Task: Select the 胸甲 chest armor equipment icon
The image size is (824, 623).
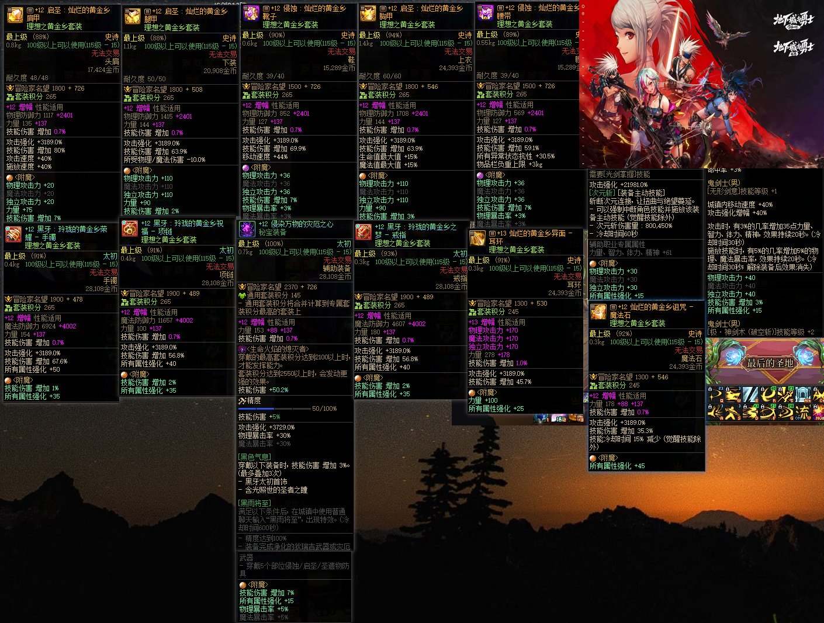Action: (368, 13)
